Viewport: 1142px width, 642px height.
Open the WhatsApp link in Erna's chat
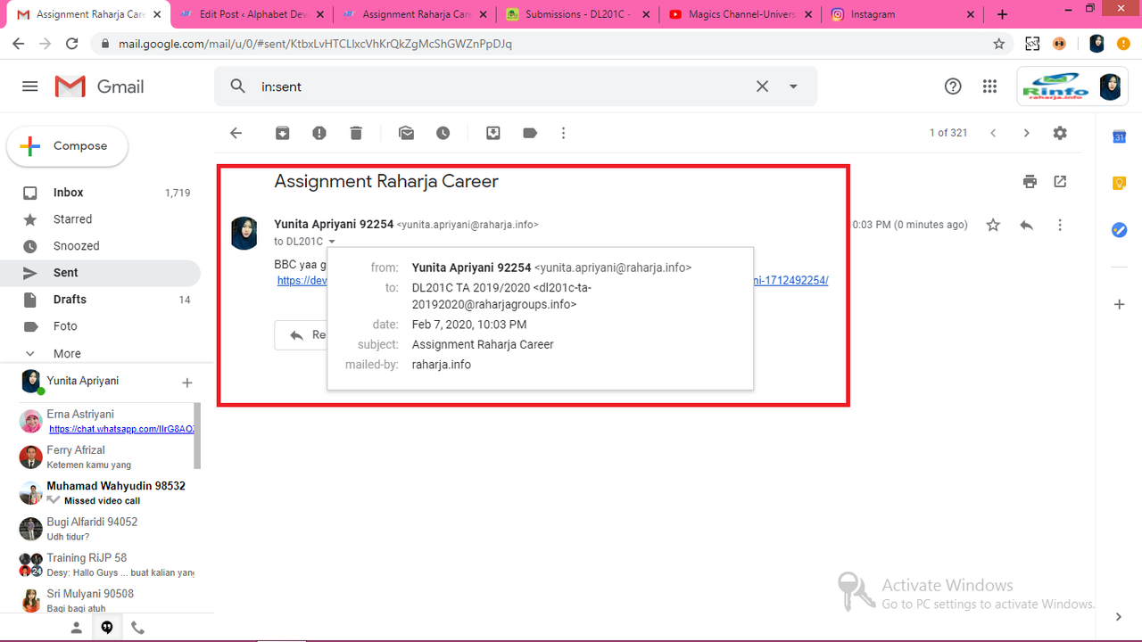[121, 429]
